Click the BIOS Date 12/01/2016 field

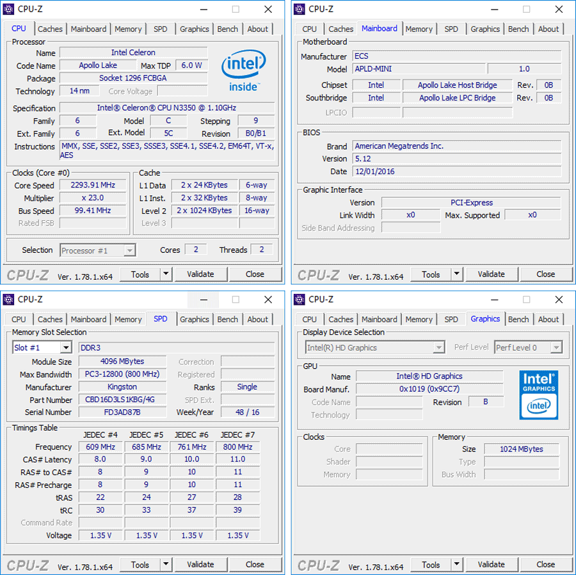(456, 172)
